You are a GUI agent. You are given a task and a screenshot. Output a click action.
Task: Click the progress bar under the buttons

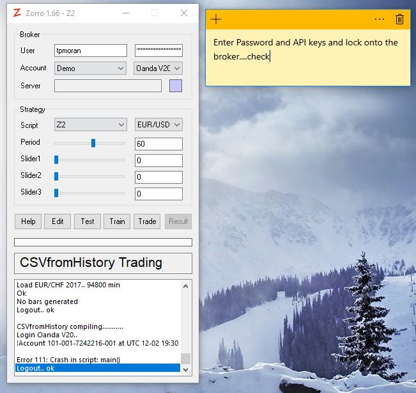click(103, 242)
